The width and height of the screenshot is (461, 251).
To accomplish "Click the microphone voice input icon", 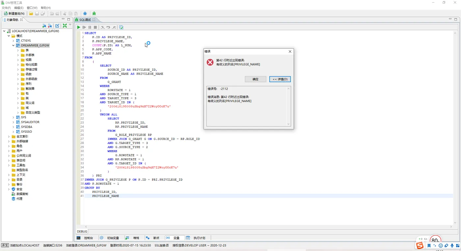I will [x=452, y=245].
